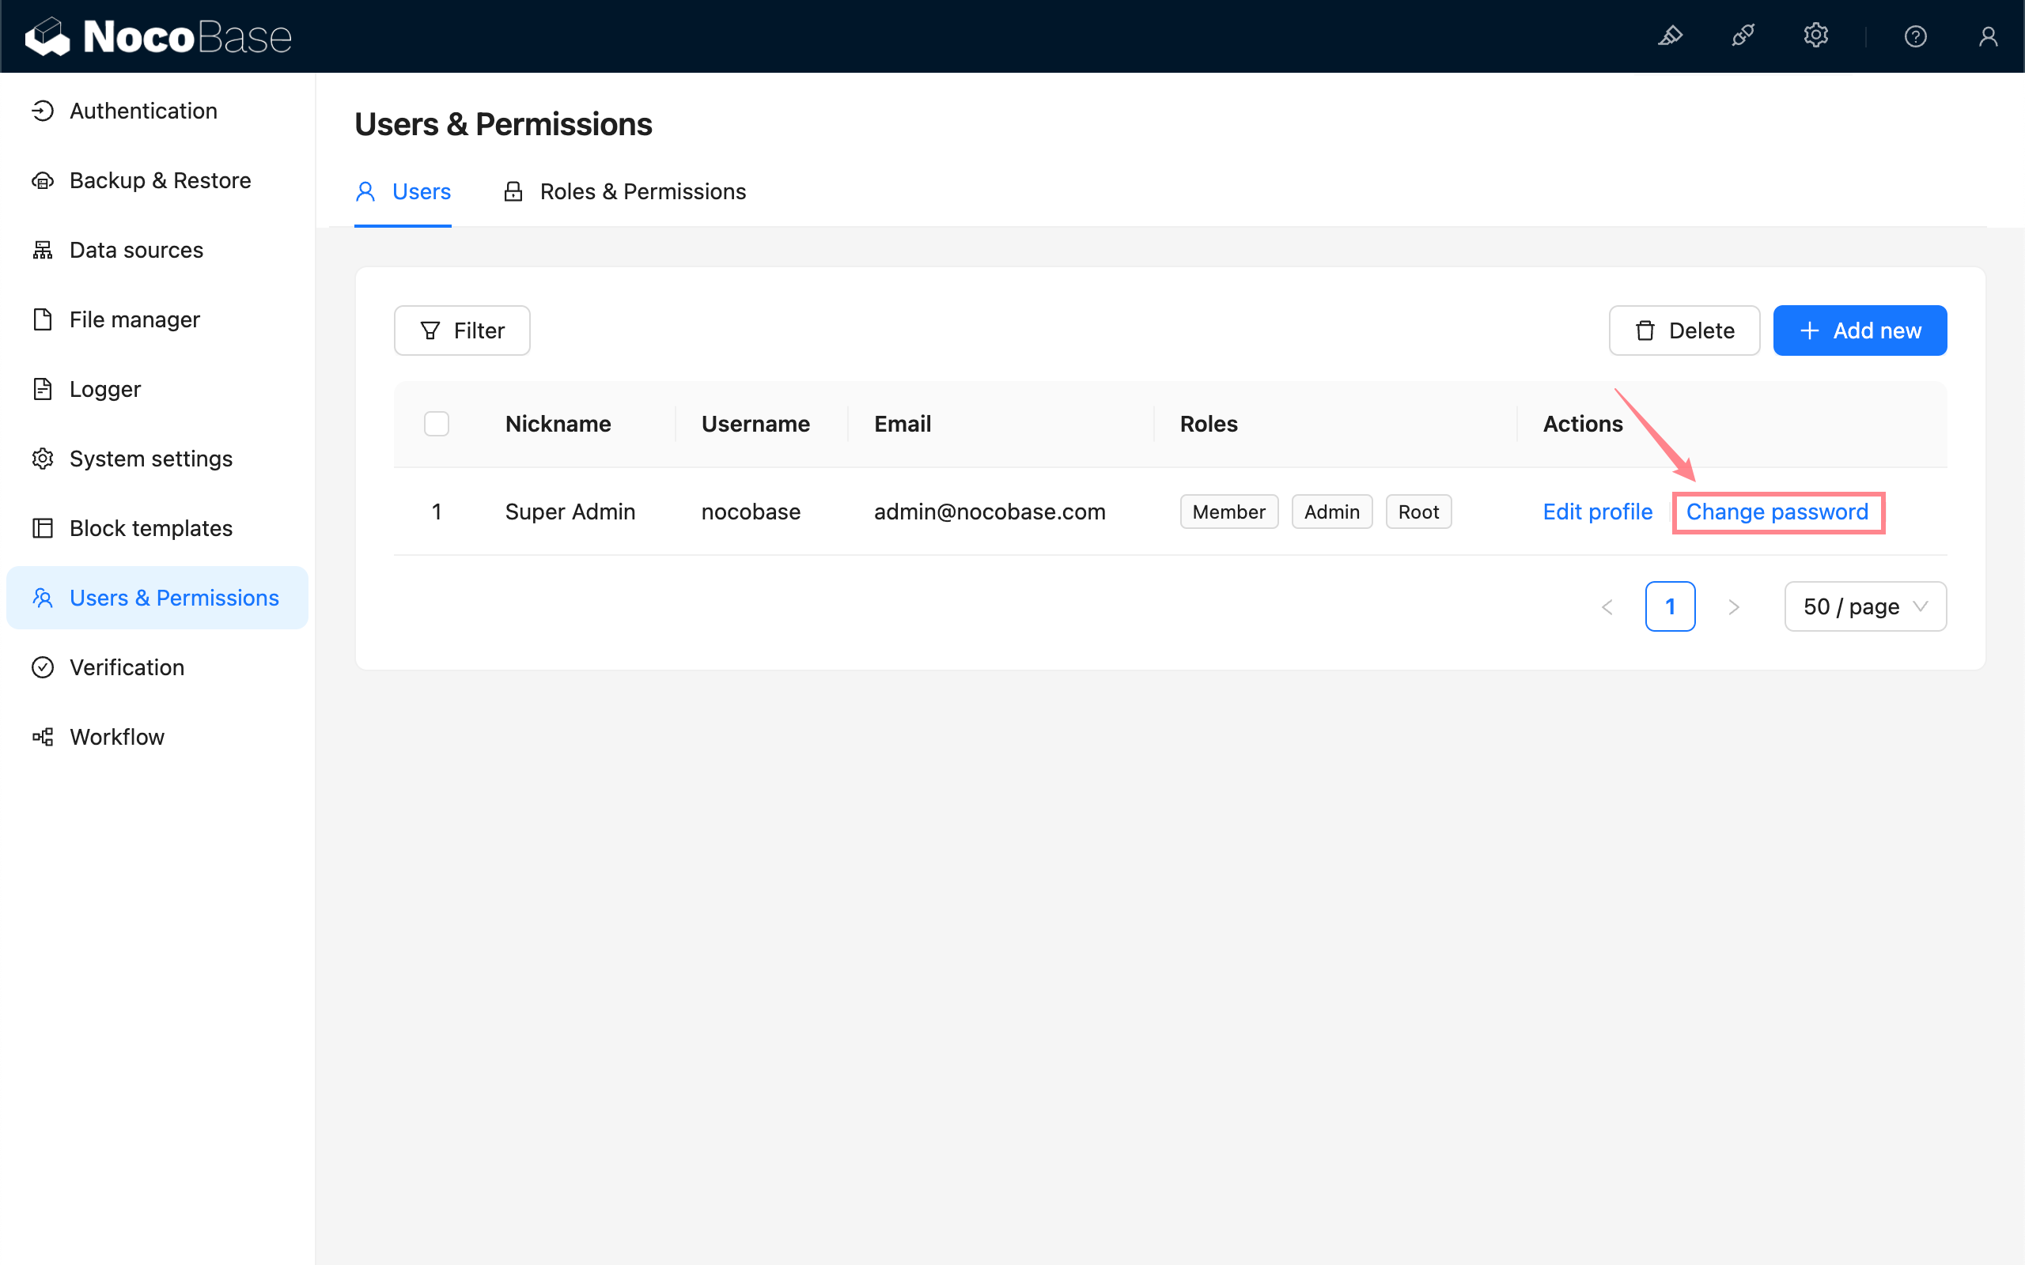Open Workflow in the sidebar
The width and height of the screenshot is (2025, 1265).
click(116, 737)
